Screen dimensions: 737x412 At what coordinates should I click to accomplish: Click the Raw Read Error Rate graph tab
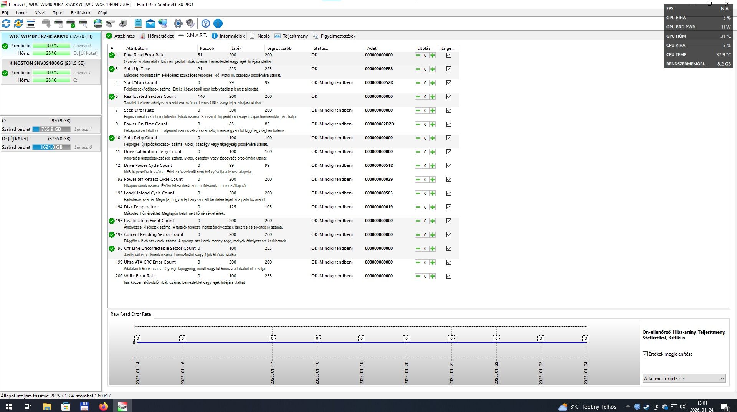pyautogui.click(x=131, y=314)
